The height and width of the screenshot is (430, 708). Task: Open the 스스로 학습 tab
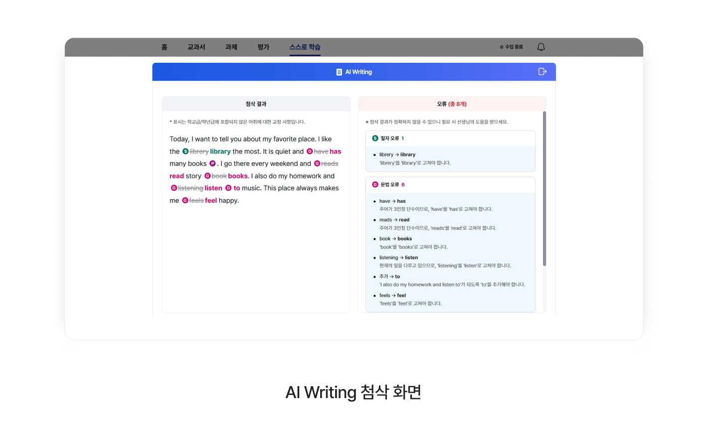pos(305,47)
